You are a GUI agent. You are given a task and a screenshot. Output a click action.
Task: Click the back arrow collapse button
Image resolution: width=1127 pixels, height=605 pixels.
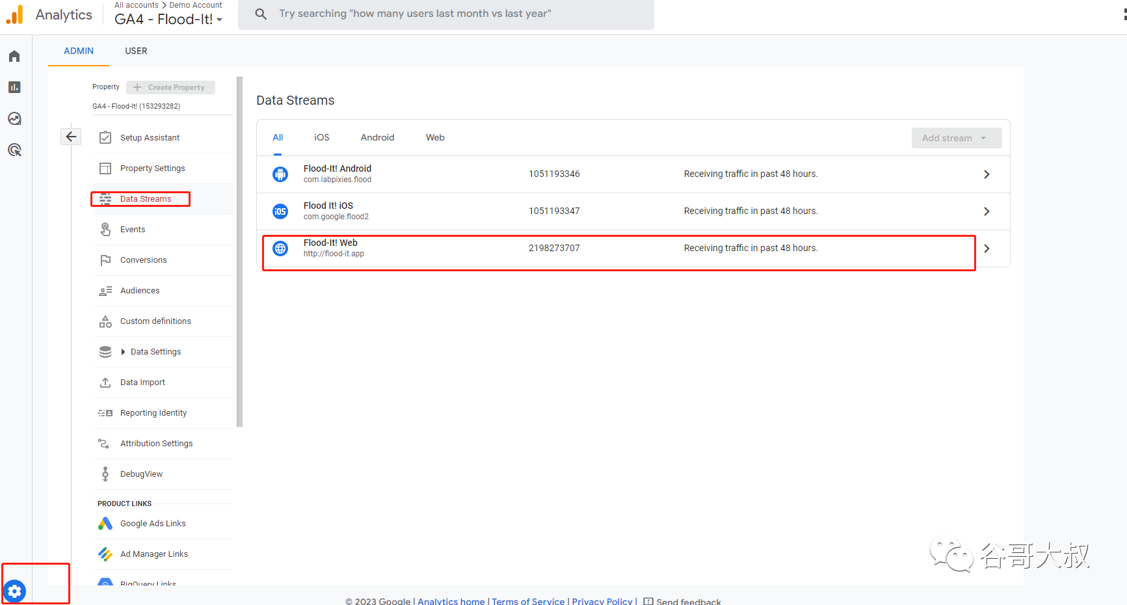click(71, 137)
